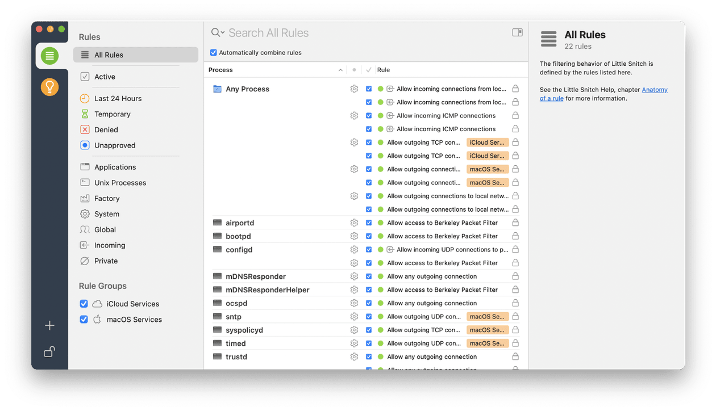Click the macOS Services tag on the sntp rule

click(x=488, y=317)
